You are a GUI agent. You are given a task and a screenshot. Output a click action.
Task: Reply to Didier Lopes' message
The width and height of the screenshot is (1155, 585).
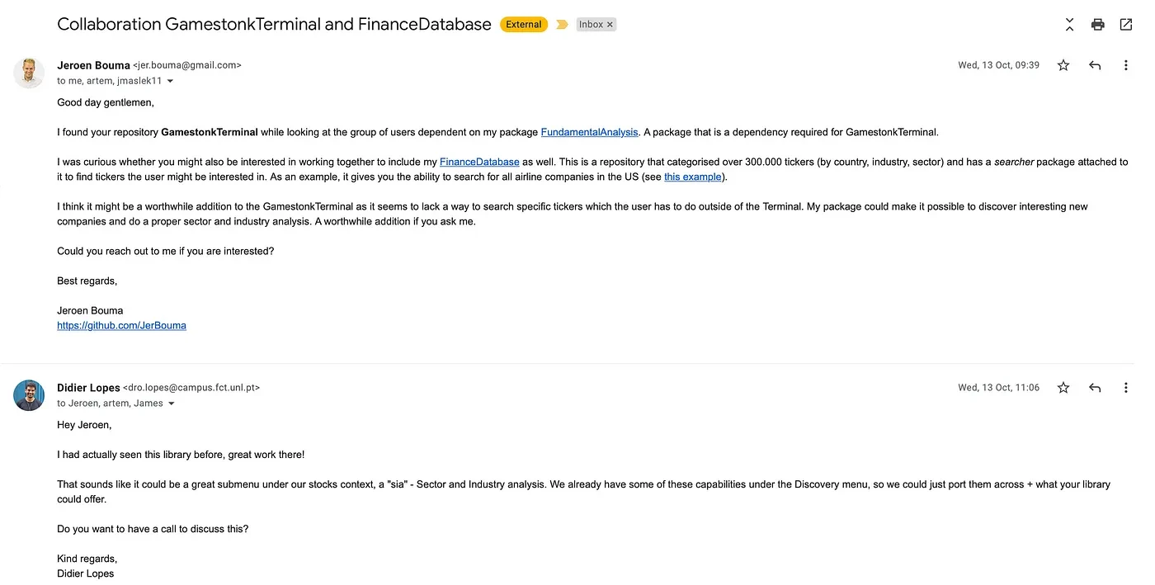tap(1095, 388)
